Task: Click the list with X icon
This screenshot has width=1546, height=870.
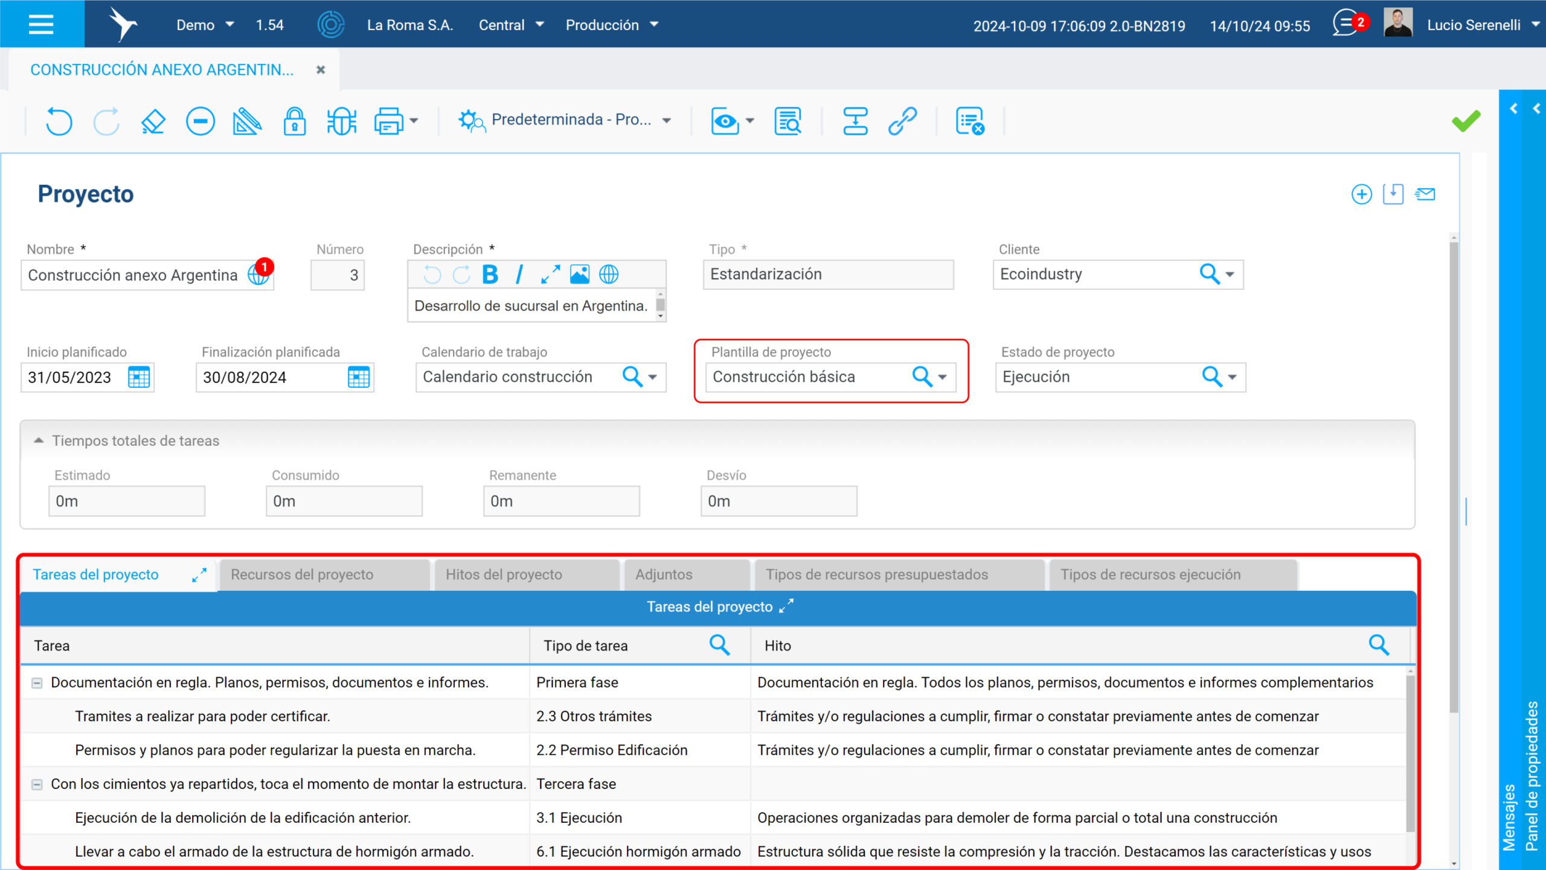Action: pyautogui.click(x=970, y=121)
